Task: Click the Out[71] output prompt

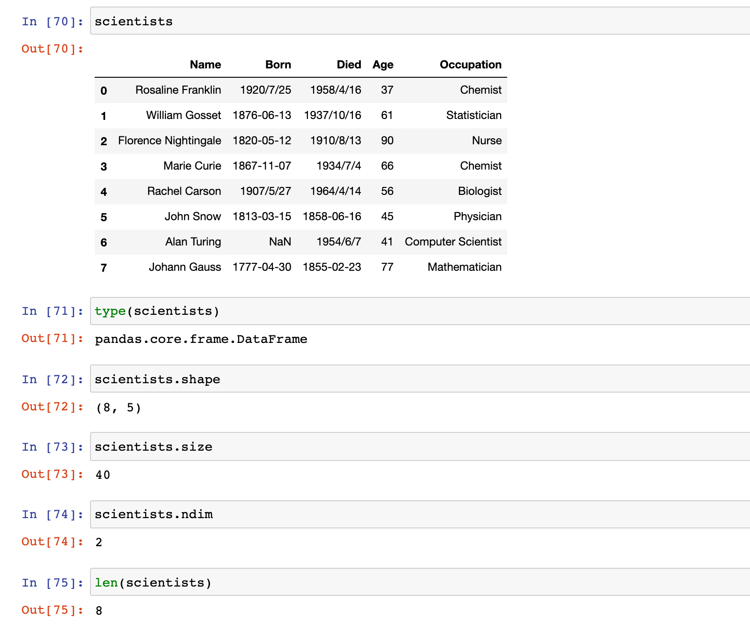Action: coord(52,338)
